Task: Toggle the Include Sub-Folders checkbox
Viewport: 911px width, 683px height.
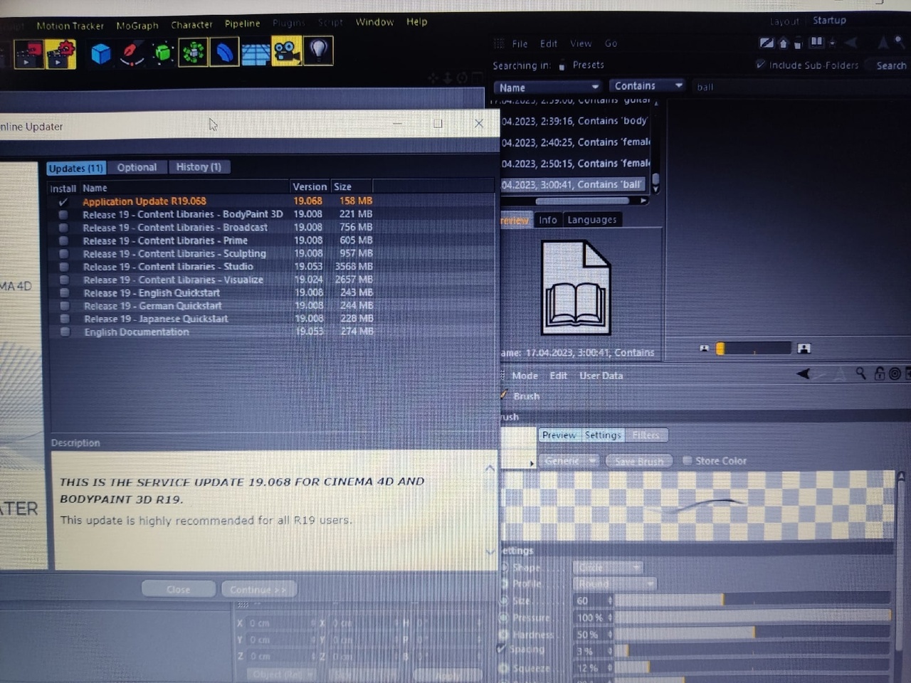Action: pyautogui.click(x=760, y=65)
